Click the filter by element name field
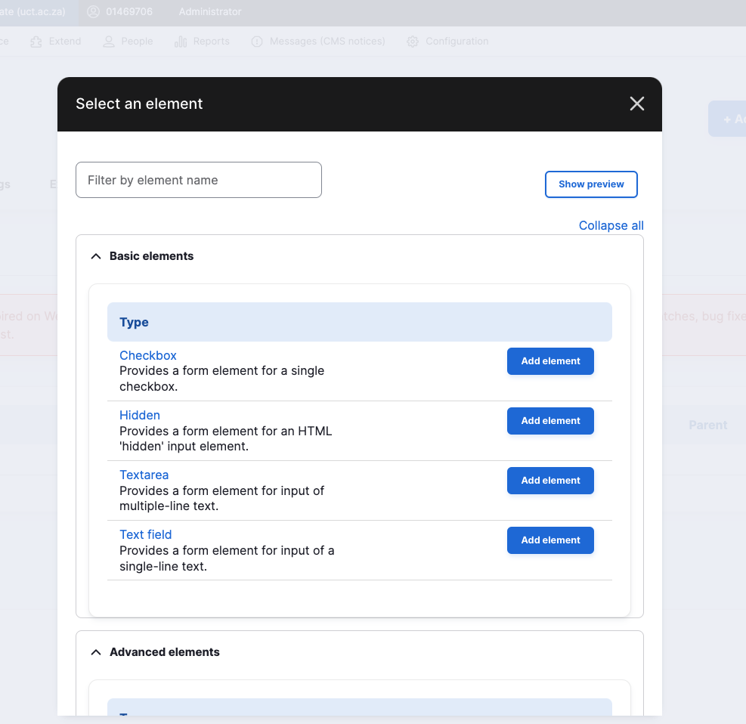Viewport: 746px width, 724px height. [198, 180]
